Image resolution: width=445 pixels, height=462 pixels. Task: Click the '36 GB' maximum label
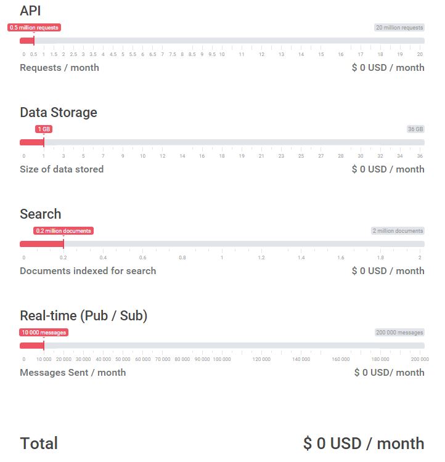tap(415, 129)
